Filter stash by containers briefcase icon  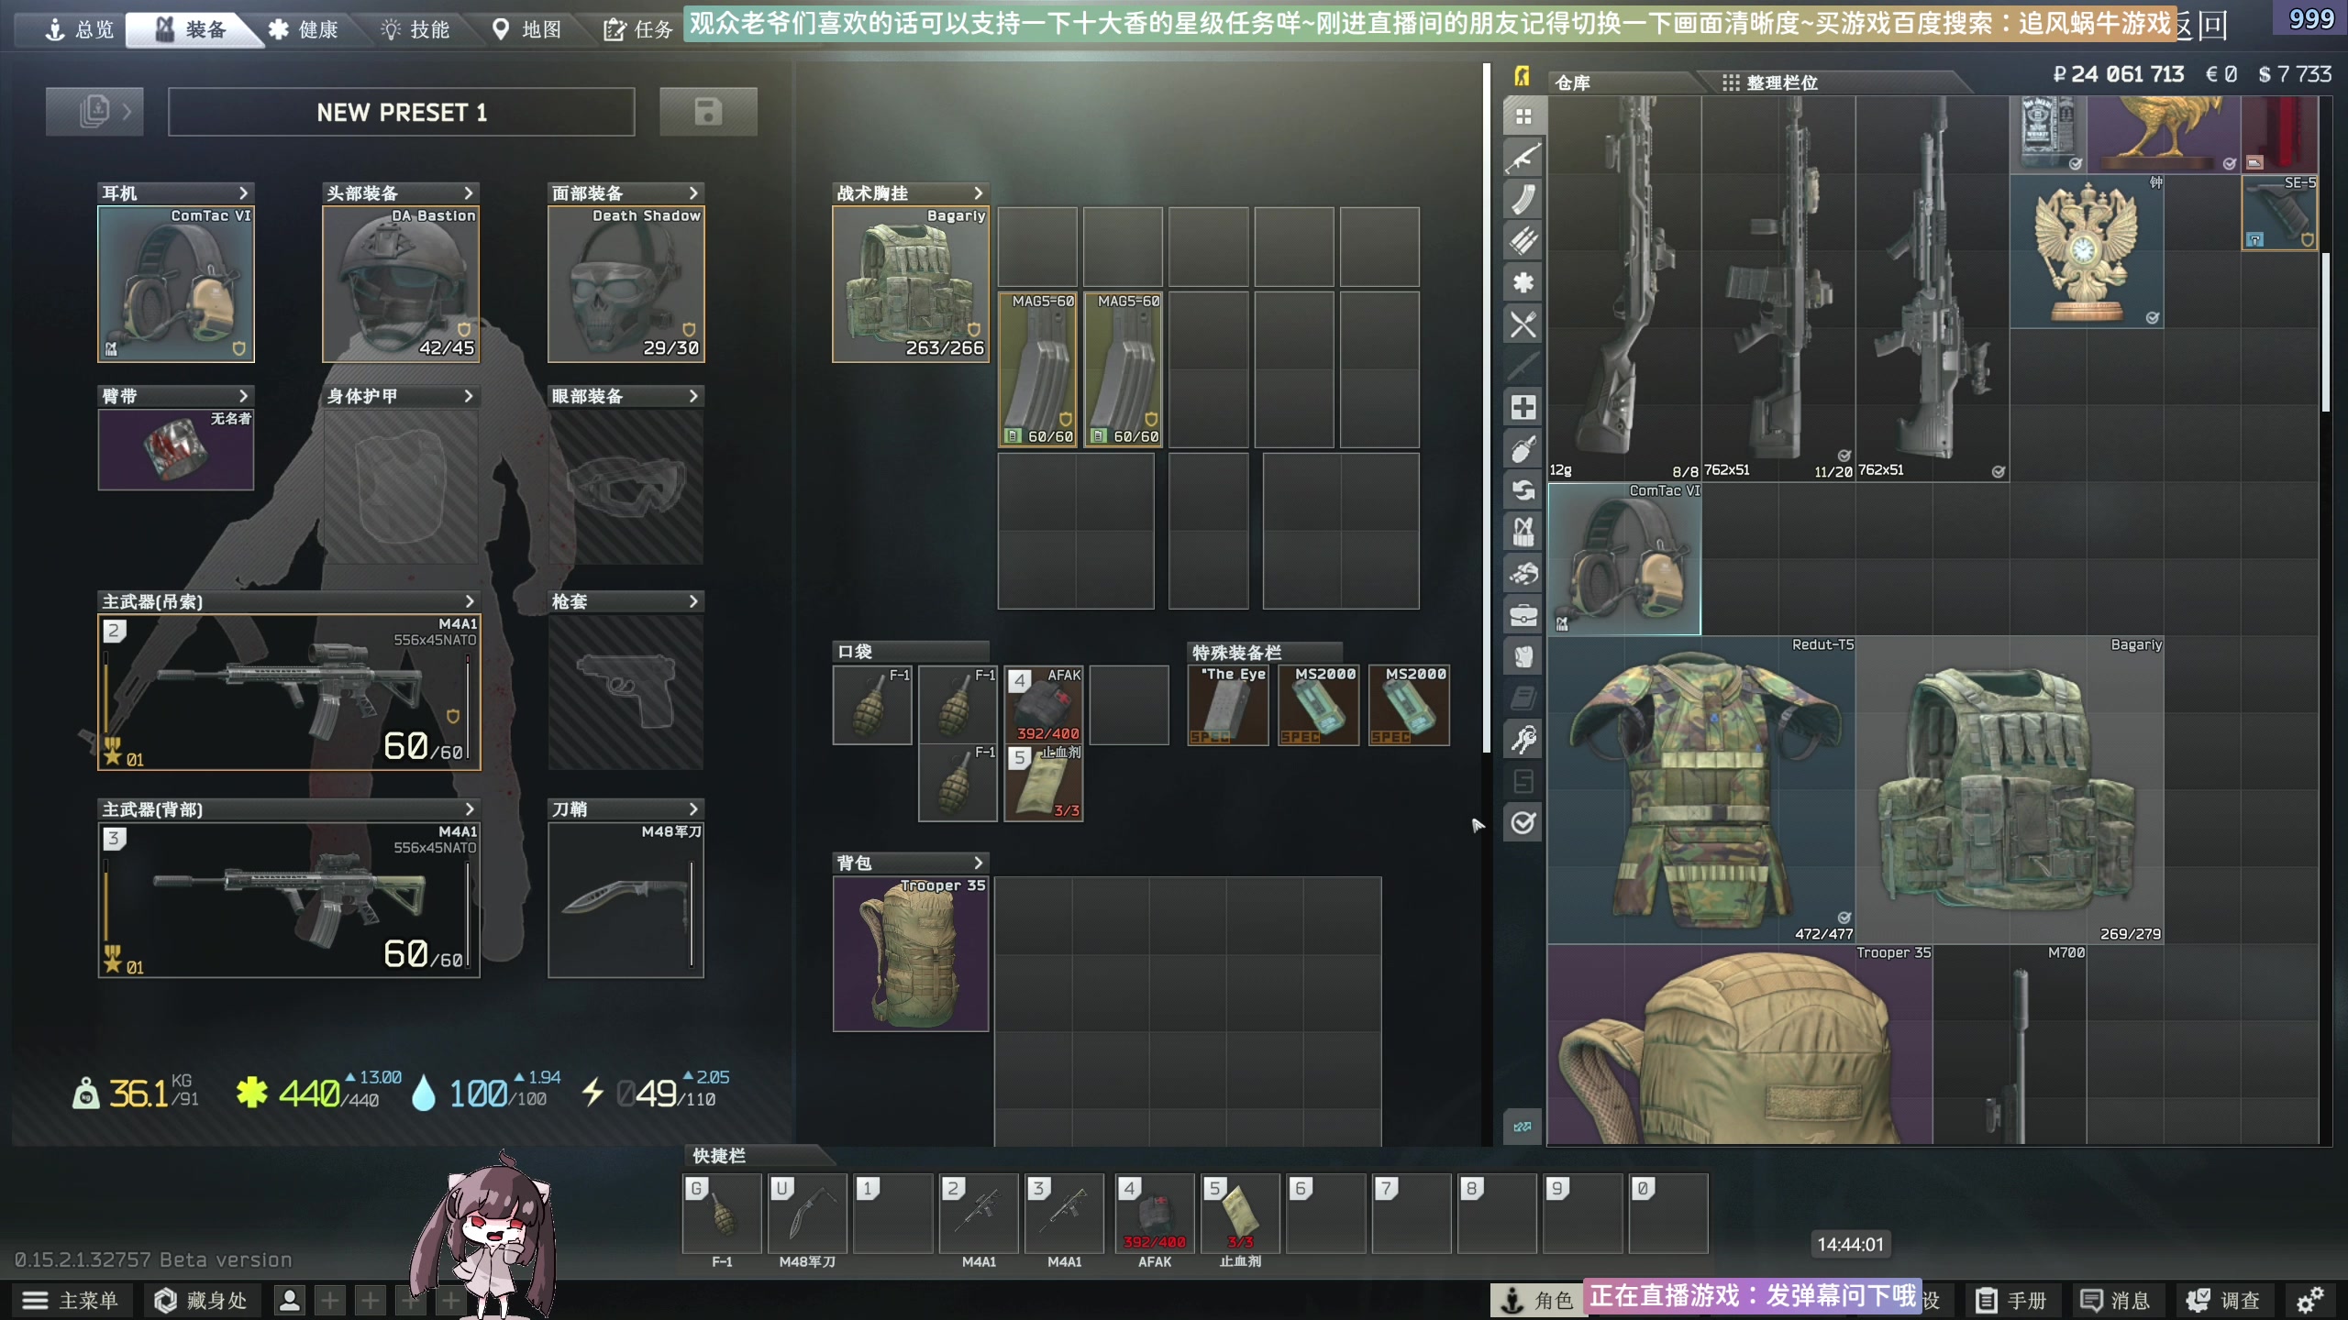[x=1523, y=615]
